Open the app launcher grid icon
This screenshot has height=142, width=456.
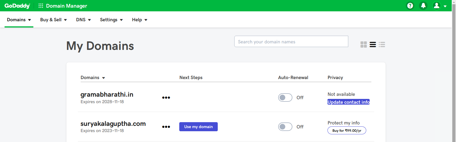pyautogui.click(x=41, y=6)
